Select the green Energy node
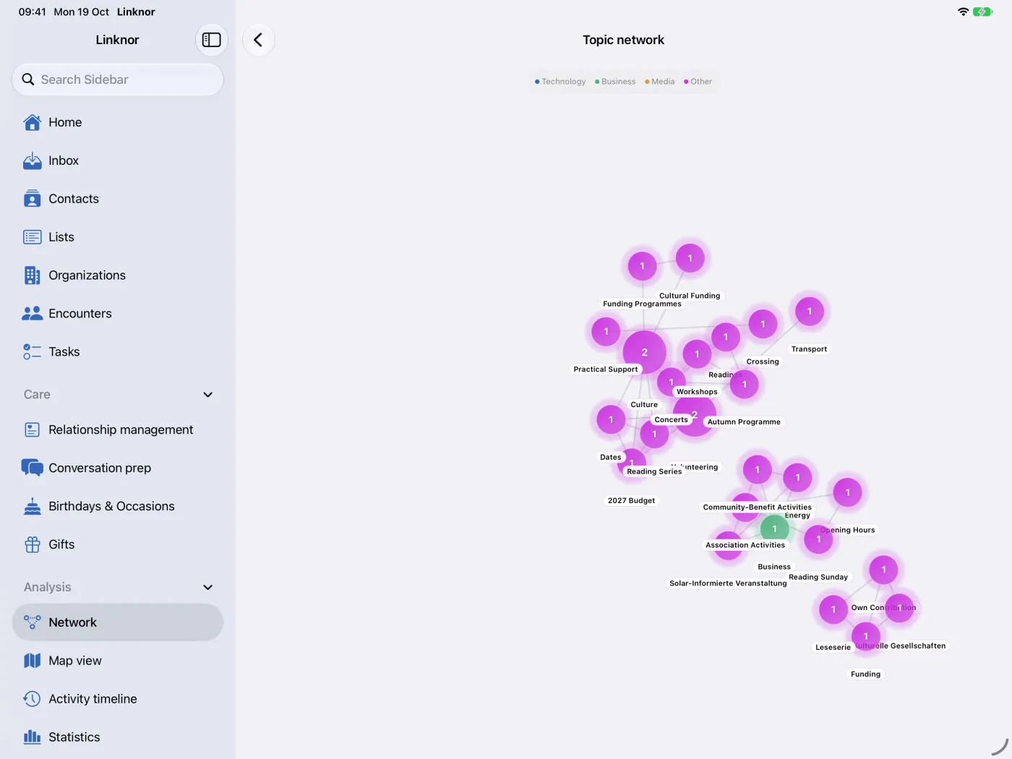This screenshot has width=1012, height=759. tap(774, 529)
